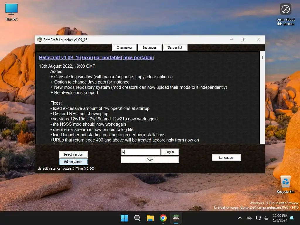Click 'the NSSS mod should now work again'
This screenshot has height=225, width=300.
point(88,124)
